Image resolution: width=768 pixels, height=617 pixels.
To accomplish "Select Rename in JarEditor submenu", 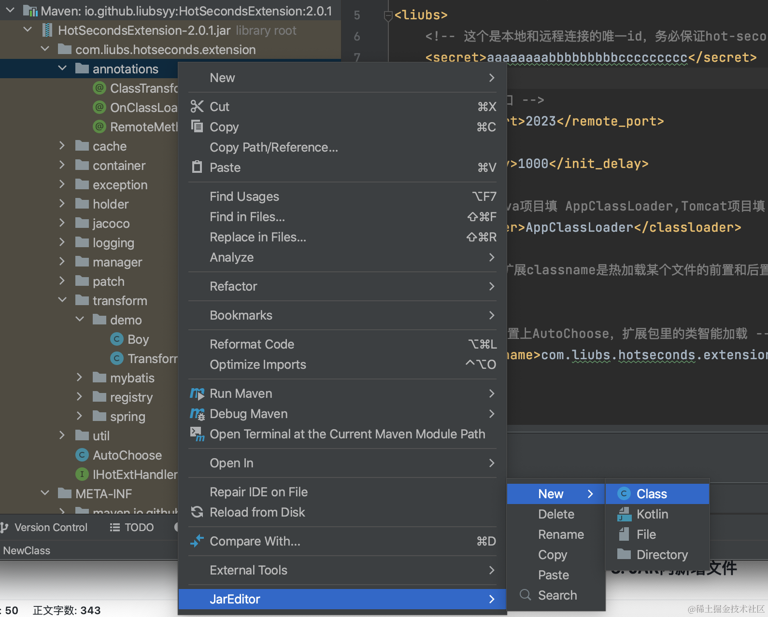I will 556,534.
